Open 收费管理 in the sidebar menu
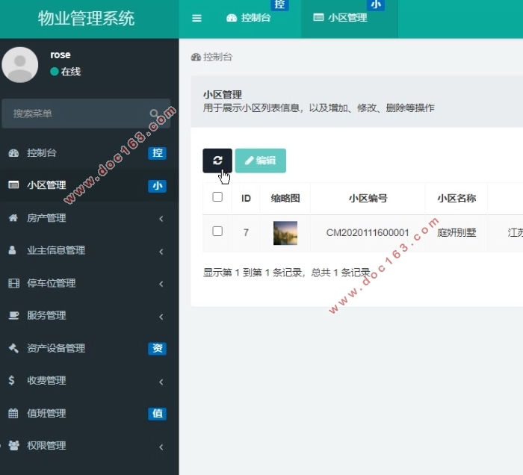Viewport: 523px width, 475px height. point(89,381)
